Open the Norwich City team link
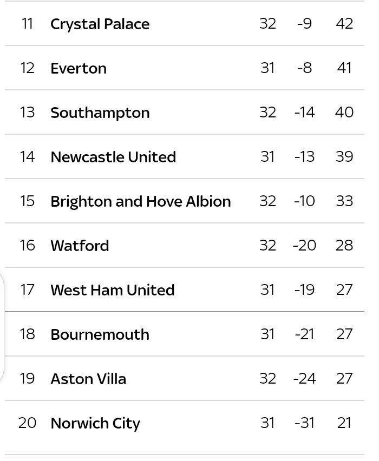This screenshot has height=461, width=379. click(95, 424)
